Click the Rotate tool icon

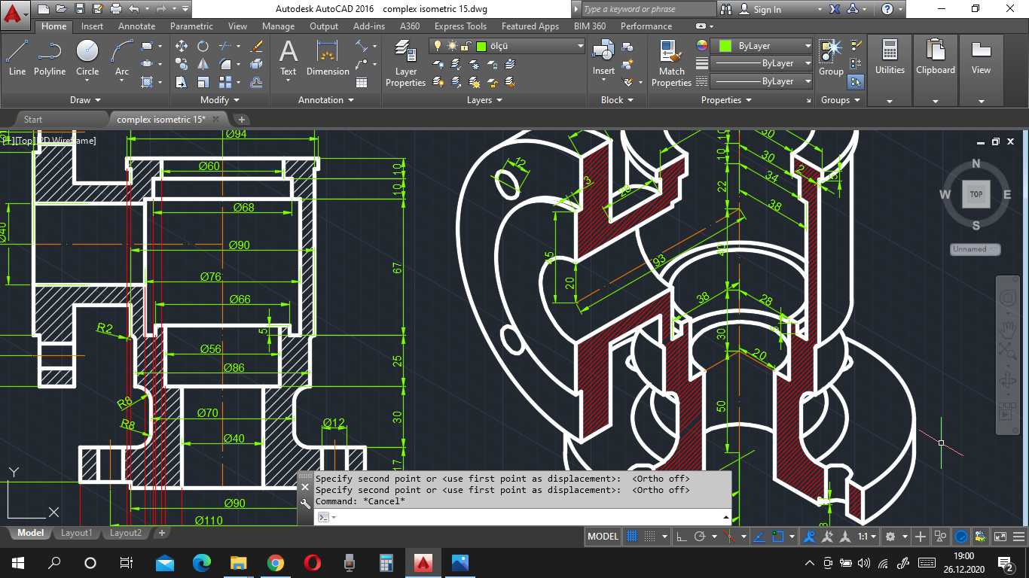[203, 46]
